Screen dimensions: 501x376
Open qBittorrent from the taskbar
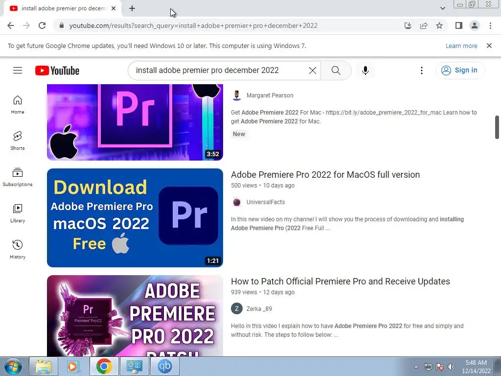(x=164, y=366)
